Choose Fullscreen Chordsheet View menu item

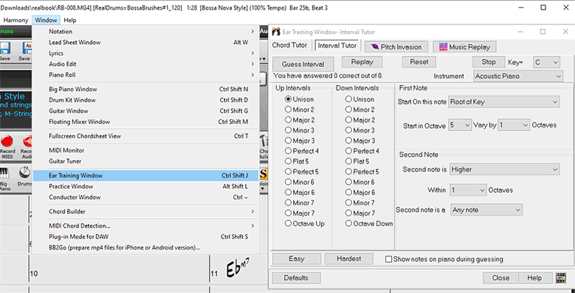(145, 136)
